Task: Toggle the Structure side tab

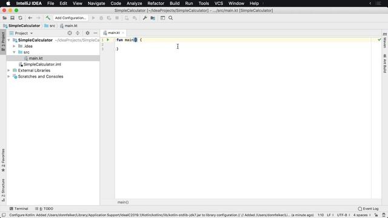Action: 3,190
